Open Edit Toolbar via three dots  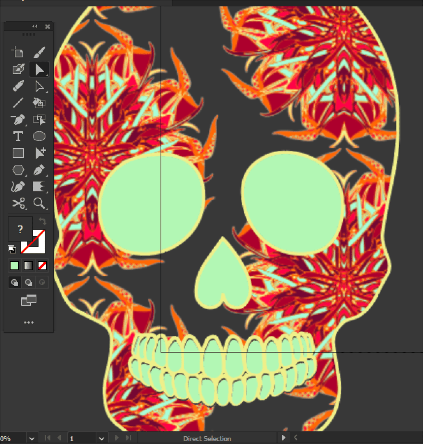point(29,322)
